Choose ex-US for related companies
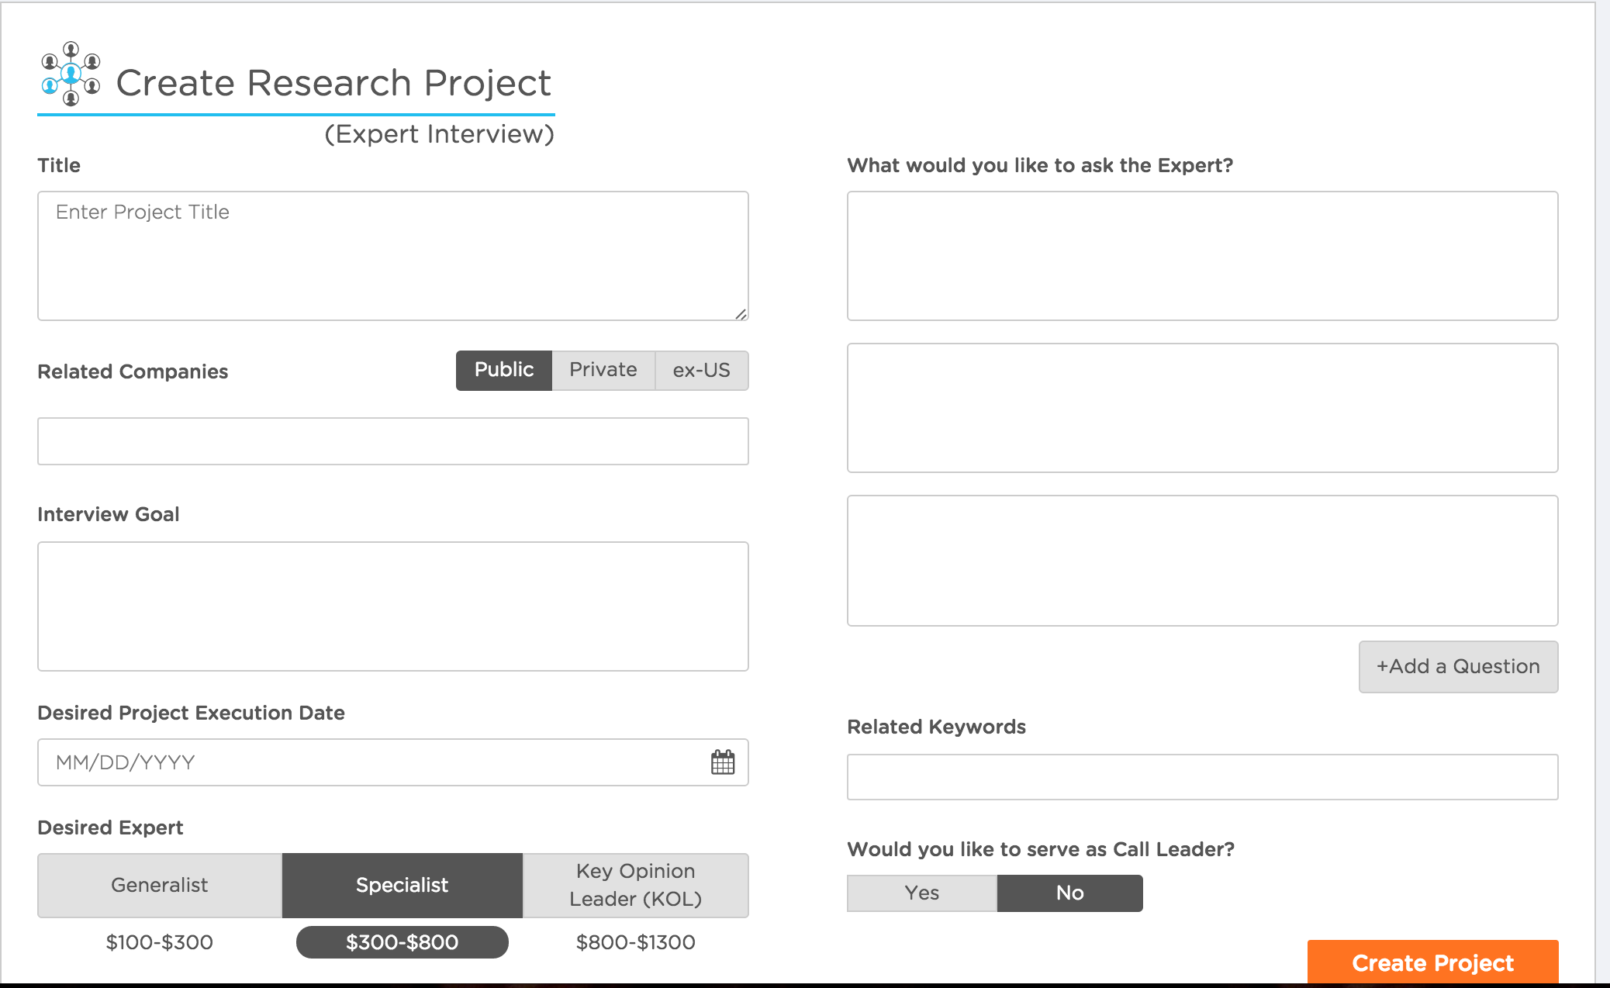This screenshot has height=988, width=1610. coord(700,370)
